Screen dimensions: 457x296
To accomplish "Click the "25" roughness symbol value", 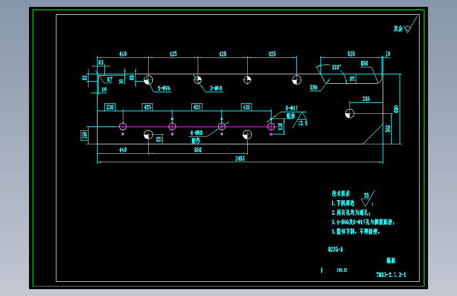I will click(x=366, y=195).
